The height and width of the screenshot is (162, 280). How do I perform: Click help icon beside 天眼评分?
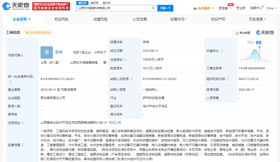pyautogui.click(x=222, y=51)
